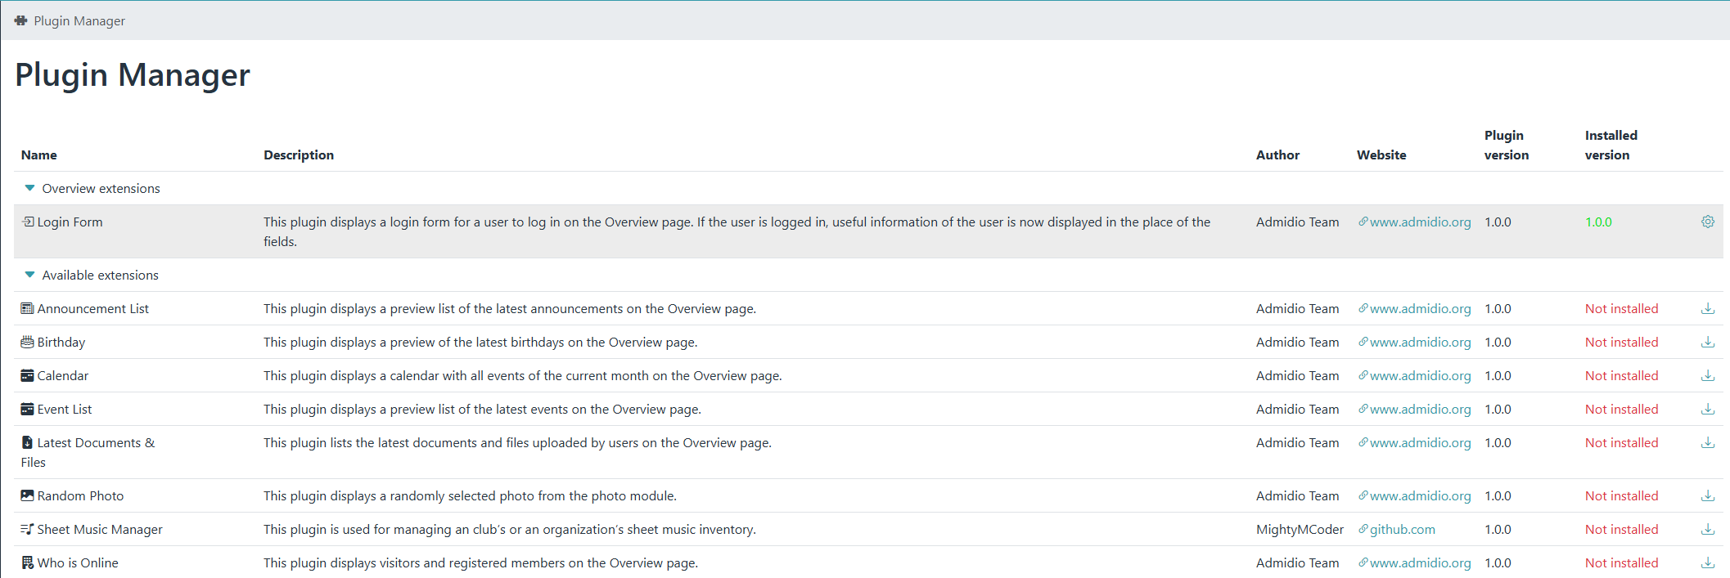Download the Event List plugin
1730x578 pixels.
[x=1707, y=410]
